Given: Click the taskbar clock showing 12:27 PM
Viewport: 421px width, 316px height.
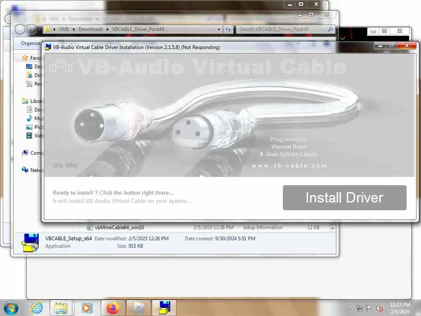Looking at the screenshot, I should (x=400, y=308).
